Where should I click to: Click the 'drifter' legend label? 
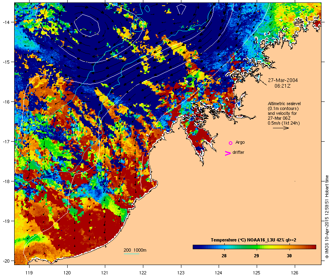pyautogui.click(x=238, y=152)
